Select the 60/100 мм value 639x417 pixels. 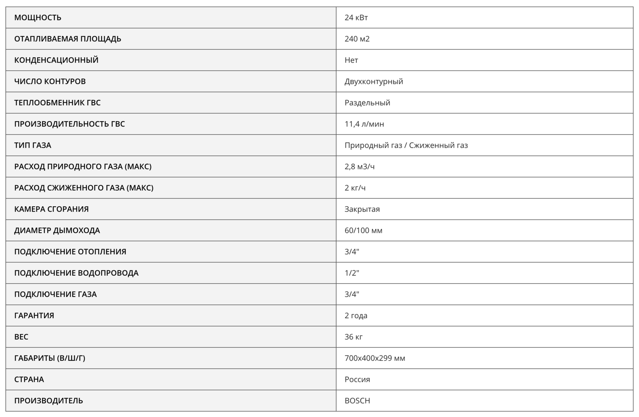pyautogui.click(x=363, y=230)
